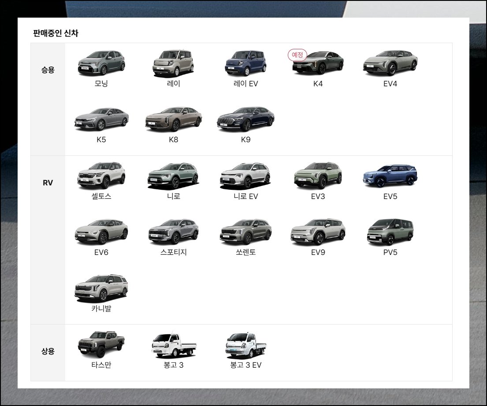Click the K9 model name label
Viewport: 487px width, 406px height.
245,140
